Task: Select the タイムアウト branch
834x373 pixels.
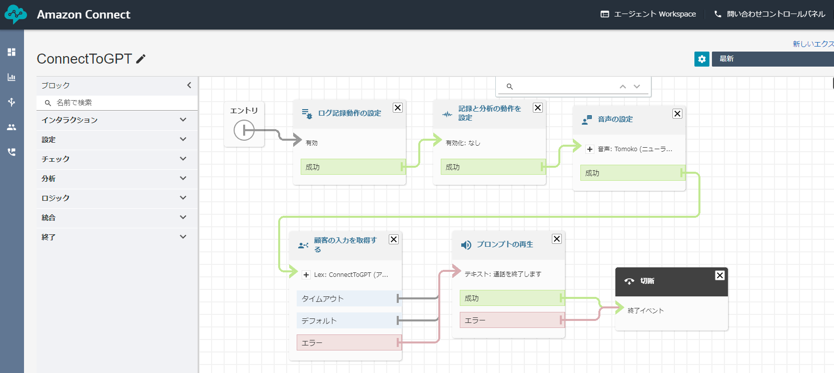Action: click(x=349, y=299)
